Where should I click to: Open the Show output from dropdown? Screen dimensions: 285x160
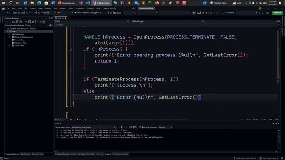pos(94,127)
